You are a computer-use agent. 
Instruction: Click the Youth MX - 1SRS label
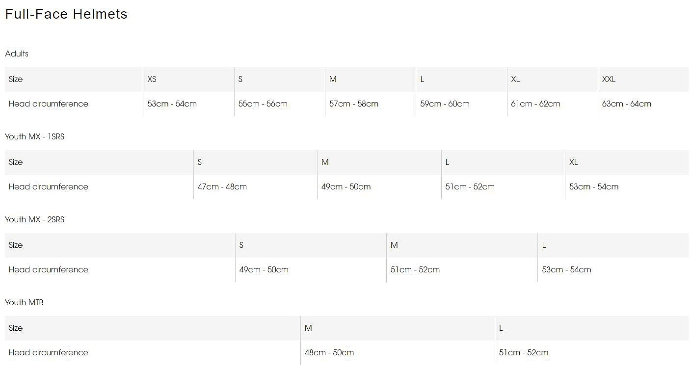pyautogui.click(x=35, y=136)
